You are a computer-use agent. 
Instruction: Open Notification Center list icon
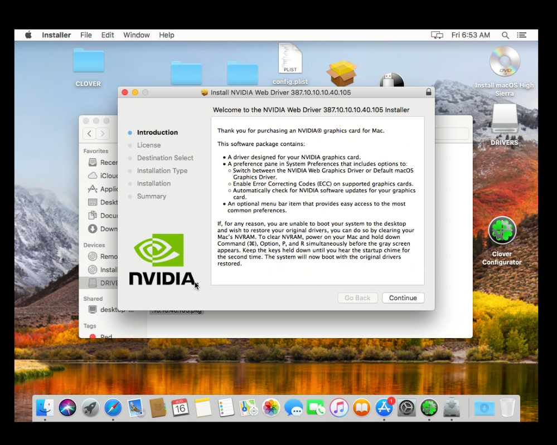pyautogui.click(x=521, y=35)
